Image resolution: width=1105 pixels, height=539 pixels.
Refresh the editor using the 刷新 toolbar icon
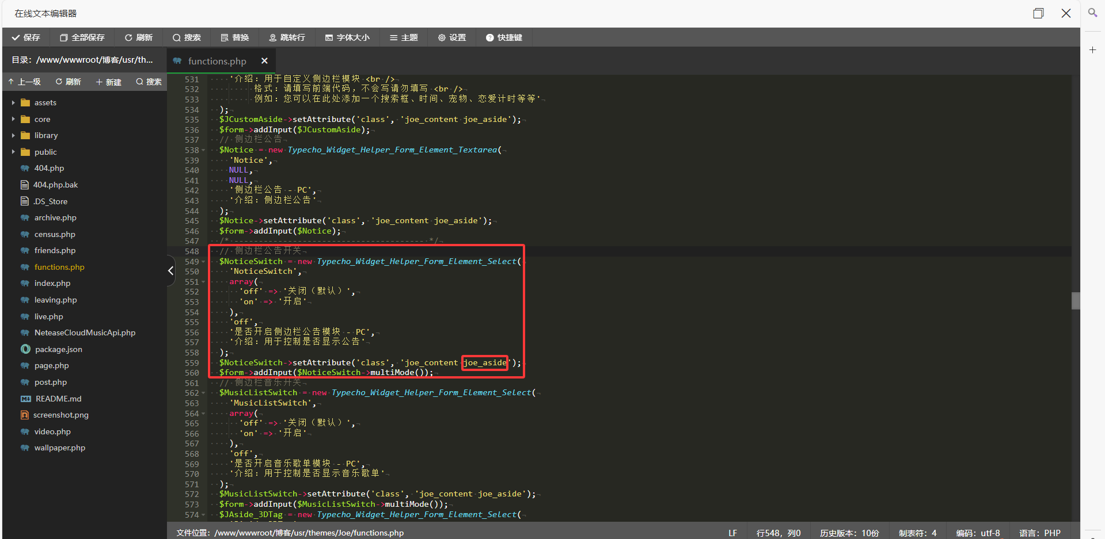(138, 37)
